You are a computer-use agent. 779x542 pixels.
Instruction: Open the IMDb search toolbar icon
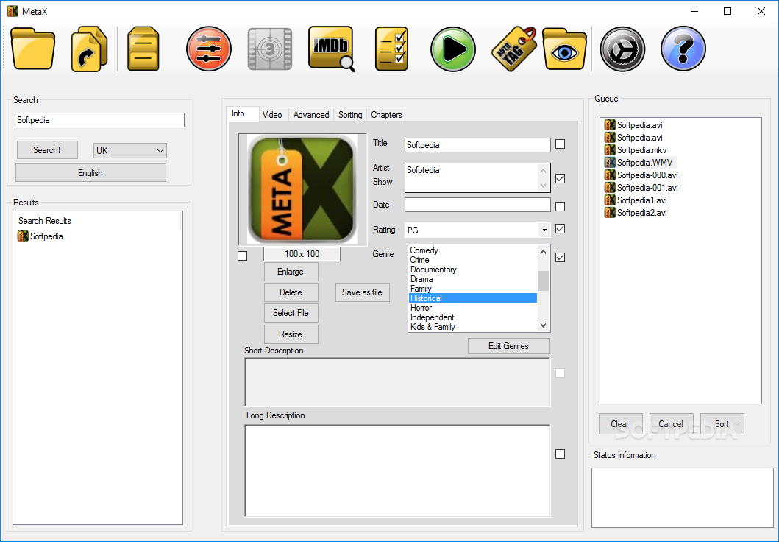(x=331, y=49)
